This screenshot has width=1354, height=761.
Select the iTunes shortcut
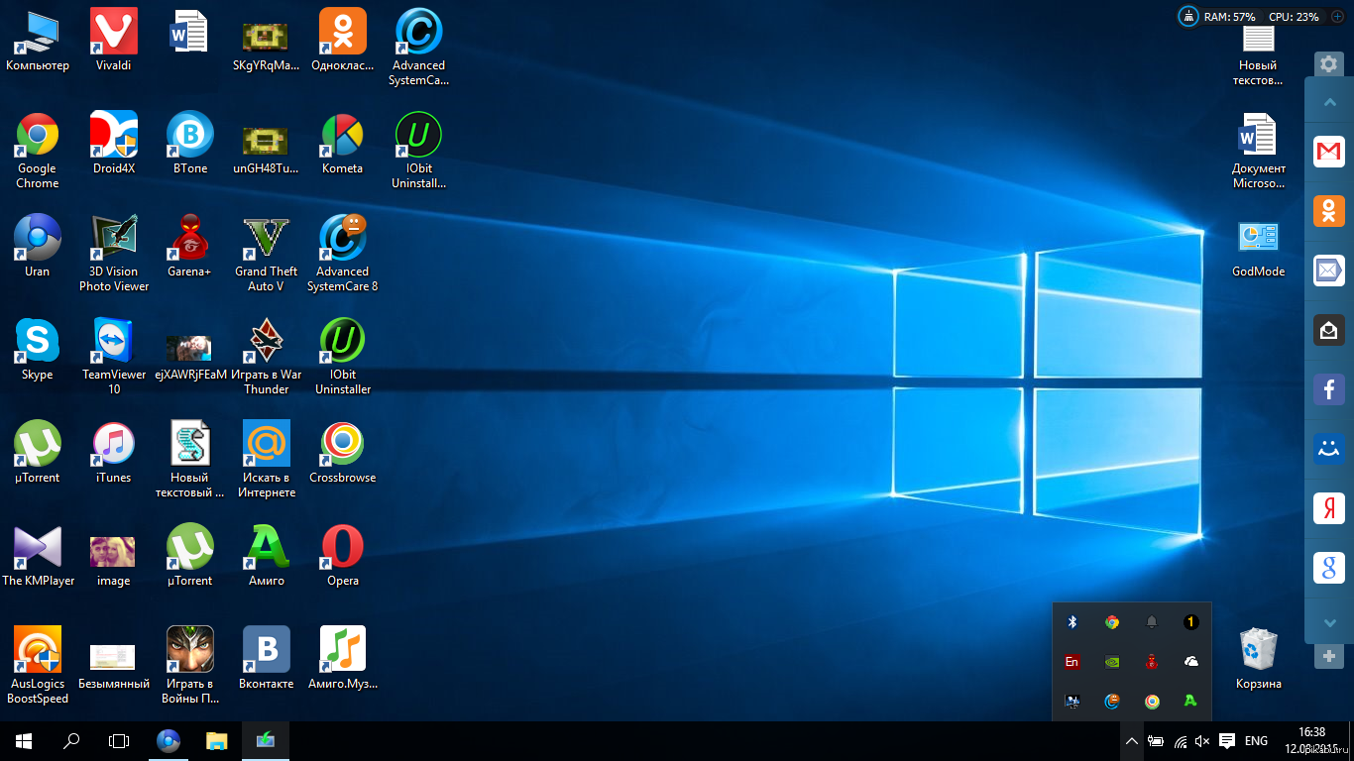click(113, 453)
